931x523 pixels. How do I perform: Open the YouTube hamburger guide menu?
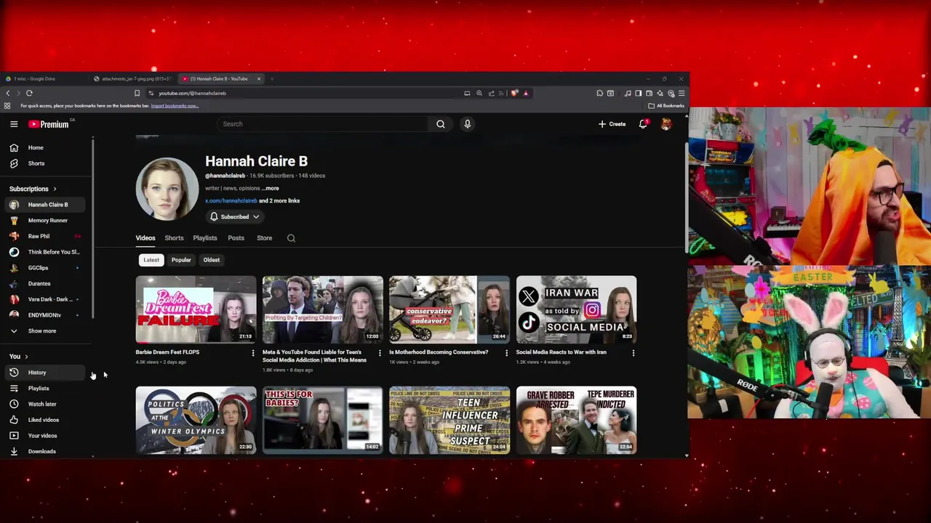(x=14, y=124)
